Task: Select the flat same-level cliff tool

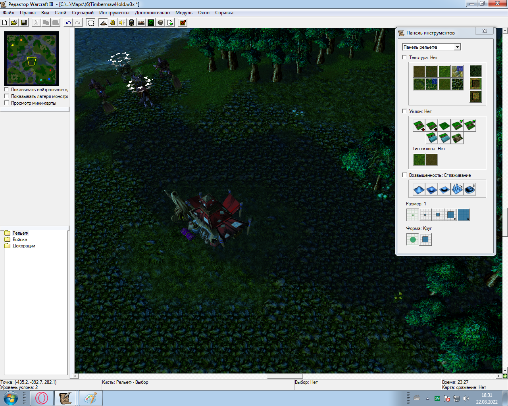Action: click(x=444, y=126)
